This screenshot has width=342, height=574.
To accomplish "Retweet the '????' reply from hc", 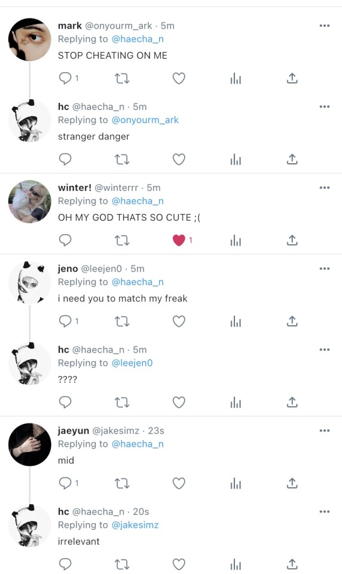I will [122, 402].
